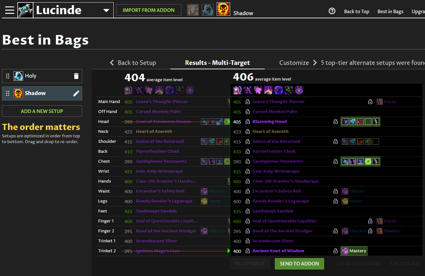Toggle lock beside Blazewing Hood azerite powers
Screen dimensions: 425x276
335,122
